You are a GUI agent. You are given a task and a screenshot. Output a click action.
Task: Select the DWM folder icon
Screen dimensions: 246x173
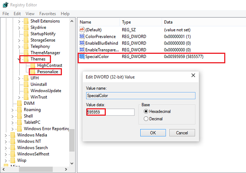coord(19,103)
